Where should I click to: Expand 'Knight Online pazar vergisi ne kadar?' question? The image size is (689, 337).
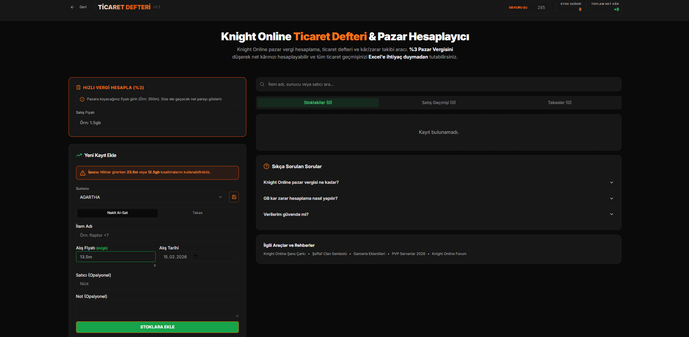coord(438,182)
